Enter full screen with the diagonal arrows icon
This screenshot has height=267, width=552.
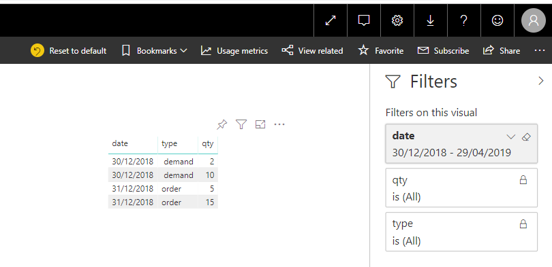tap(331, 20)
